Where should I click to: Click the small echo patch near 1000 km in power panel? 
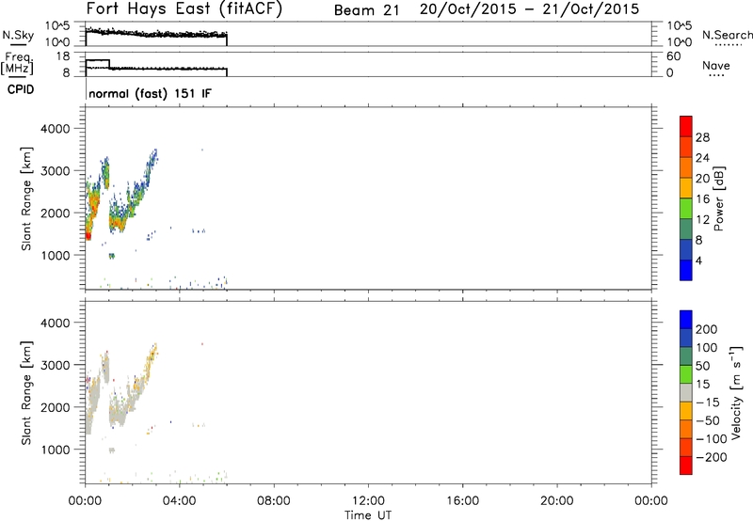click(x=112, y=256)
